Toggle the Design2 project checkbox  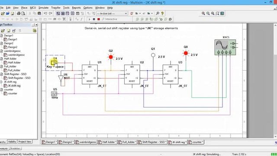click(2, 43)
